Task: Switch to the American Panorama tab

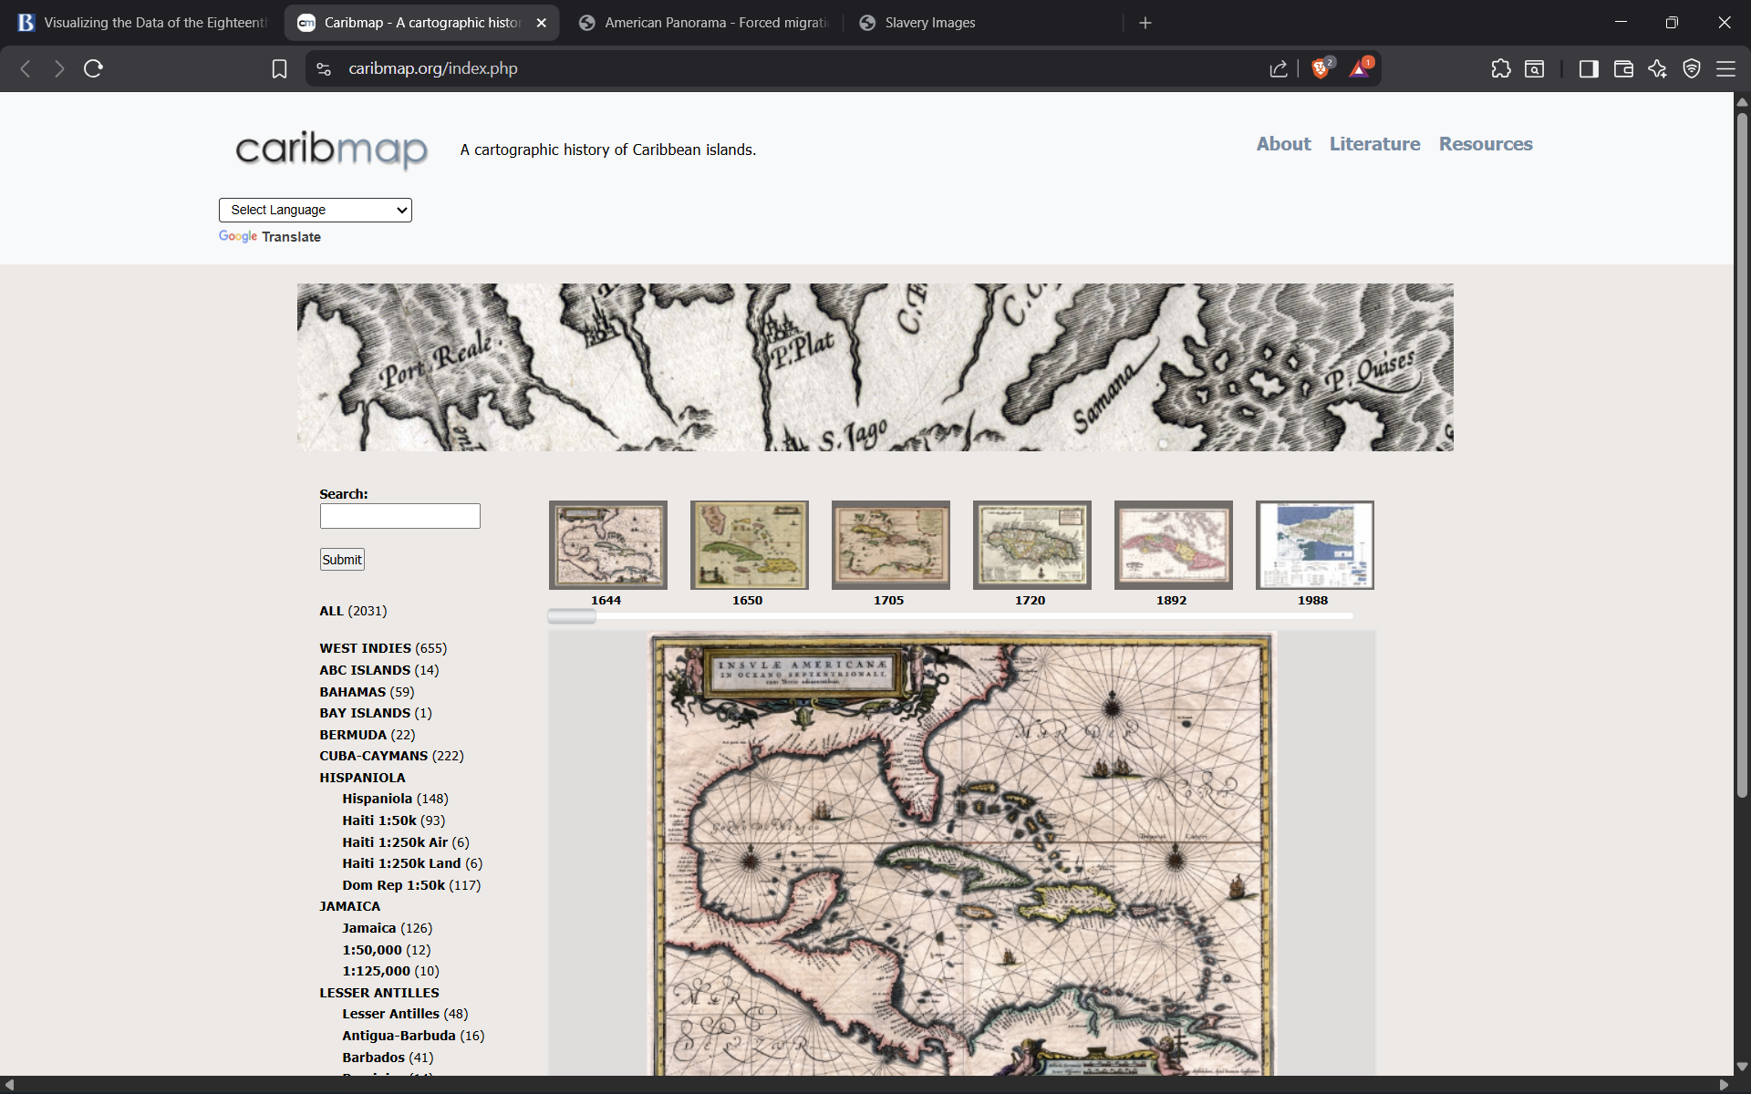Action: 707,22
